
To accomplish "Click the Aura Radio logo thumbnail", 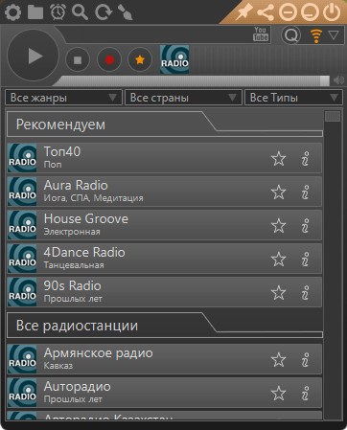I will (22, 192).
